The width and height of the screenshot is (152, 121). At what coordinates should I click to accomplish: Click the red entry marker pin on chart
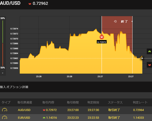click(102, 37)
